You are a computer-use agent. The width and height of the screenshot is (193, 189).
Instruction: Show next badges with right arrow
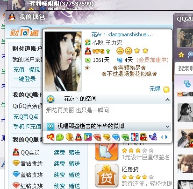click(x=166, y=137)
